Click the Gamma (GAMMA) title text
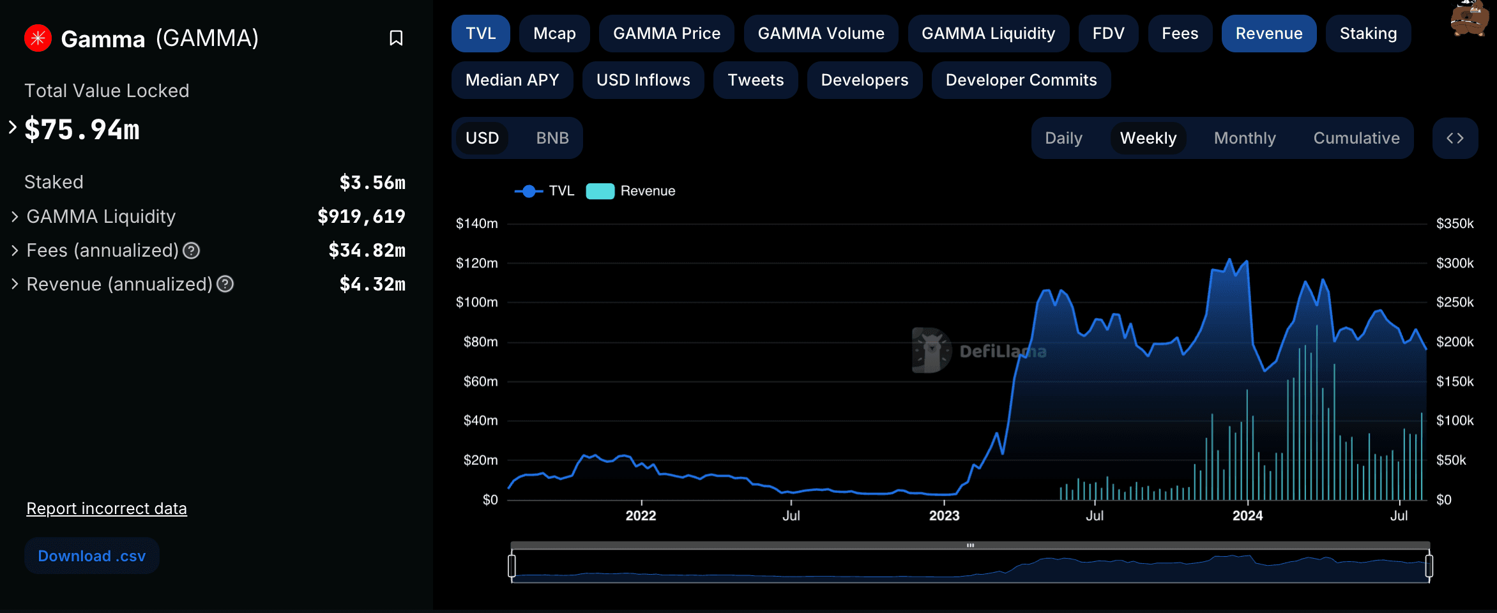The height and width of the screenshot is (613, 1497). [x=160, y=38]
